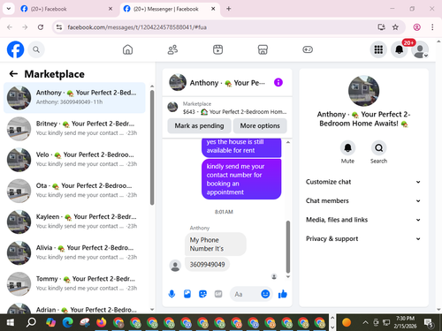Viewport: 442px width, 331px height.
Task: Open Alivia conversation in list
Action: click(74, 252)
